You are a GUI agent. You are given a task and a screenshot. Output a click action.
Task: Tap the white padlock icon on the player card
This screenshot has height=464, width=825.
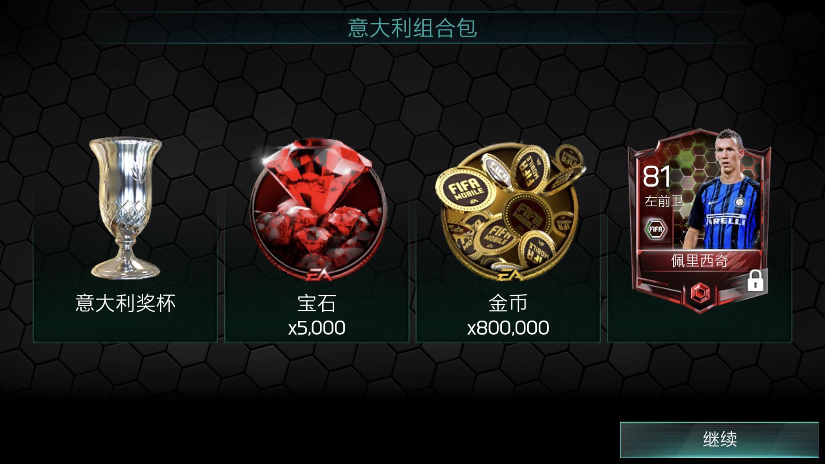[x=755, y=281]
